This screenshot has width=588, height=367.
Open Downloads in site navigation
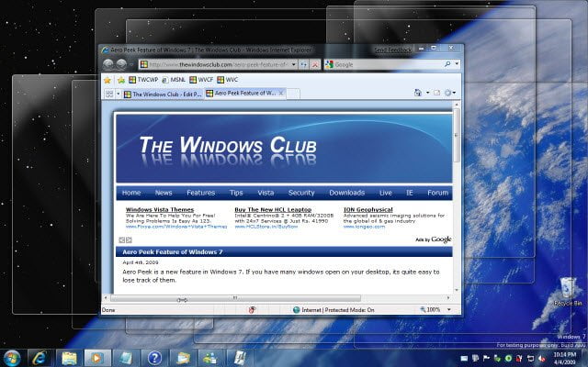coord(347,193)
